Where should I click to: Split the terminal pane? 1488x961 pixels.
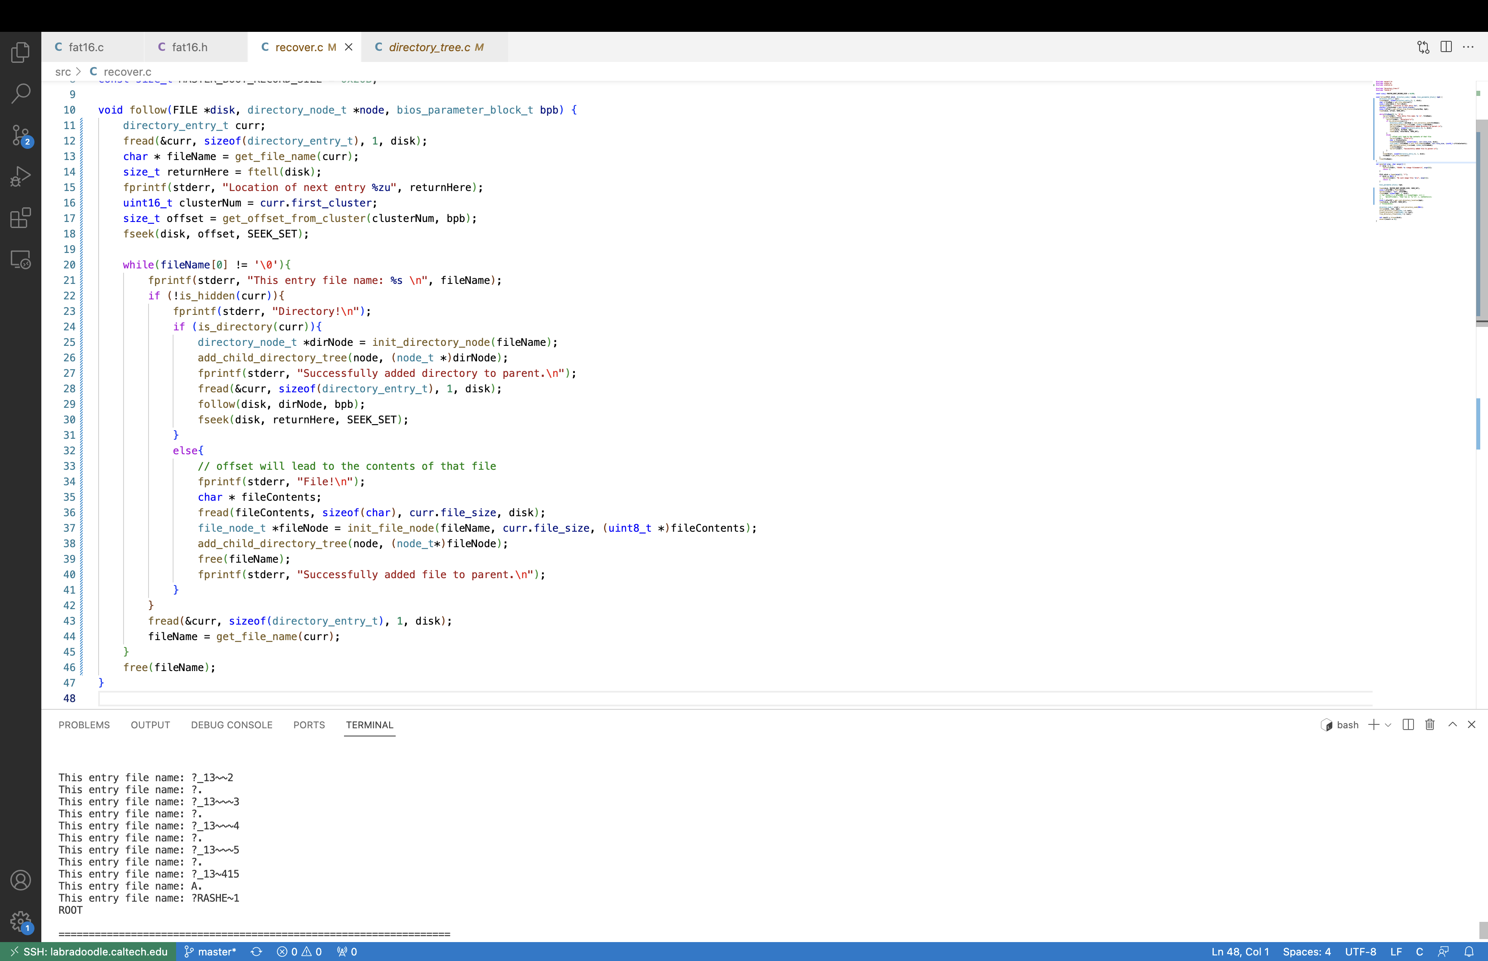pos(1408,724)
